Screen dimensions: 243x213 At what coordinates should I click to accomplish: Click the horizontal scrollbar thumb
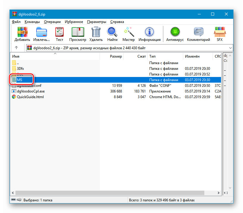[x=110, y=193]
